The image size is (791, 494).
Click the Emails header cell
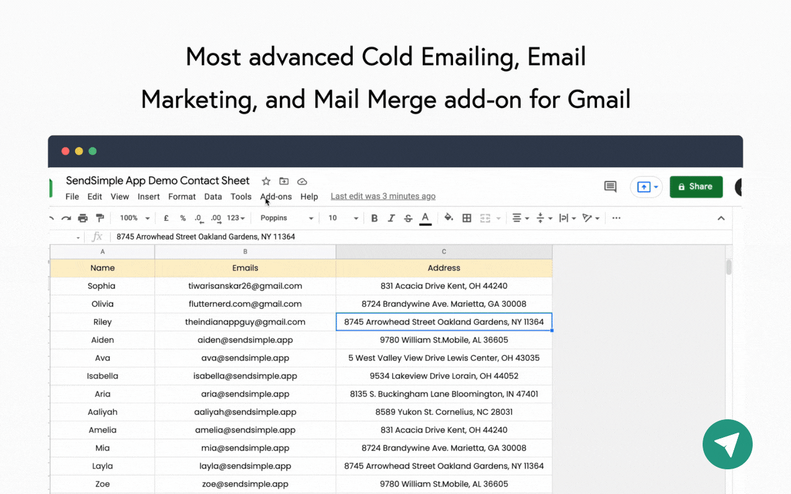(x=245, y=268)
